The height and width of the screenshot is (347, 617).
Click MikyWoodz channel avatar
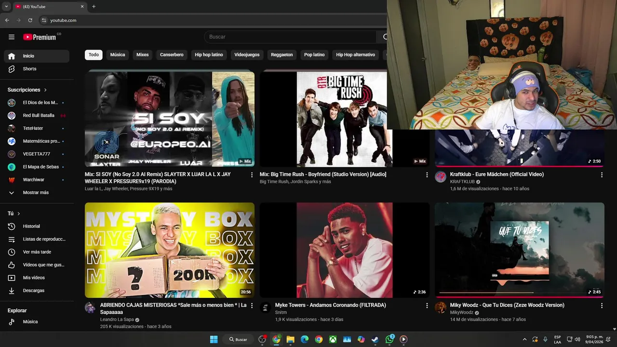point(440,307)
